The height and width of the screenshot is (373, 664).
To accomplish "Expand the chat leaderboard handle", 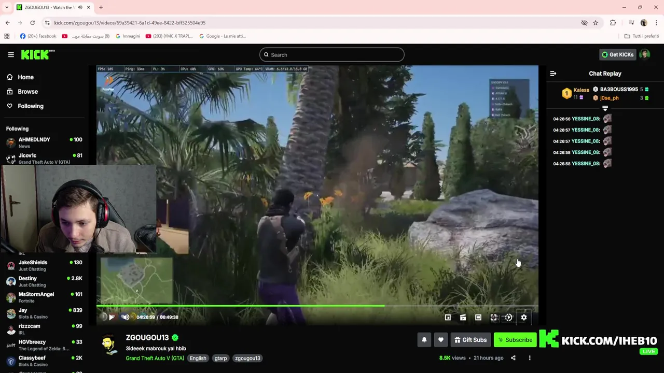I will [605, 108].
